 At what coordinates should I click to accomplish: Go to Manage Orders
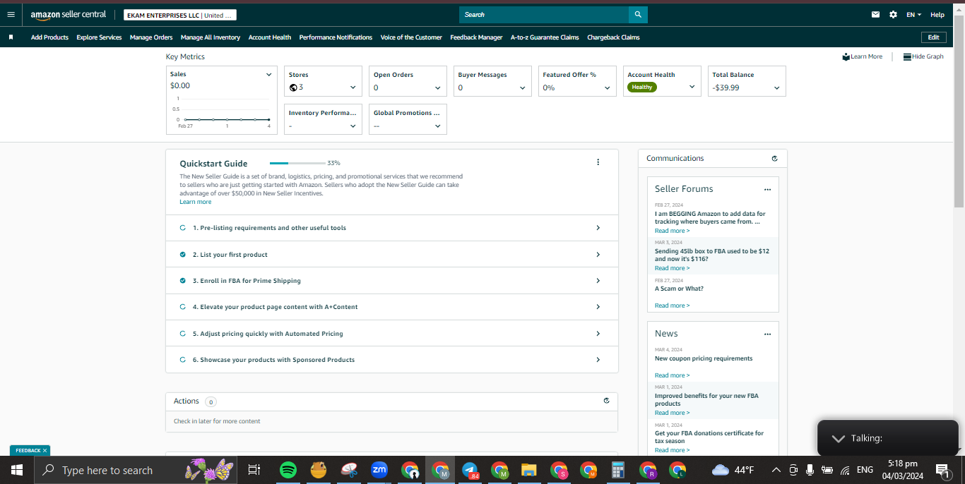pos(151,37)
